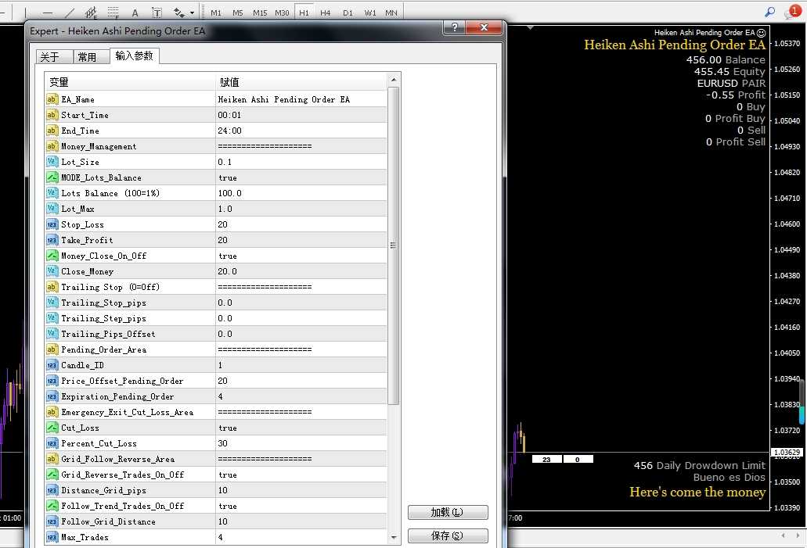The height and width of the screenshot is (548, 807).
Task: Select the Horizontal Line drawing tool
Action: [x=47, y=12]
